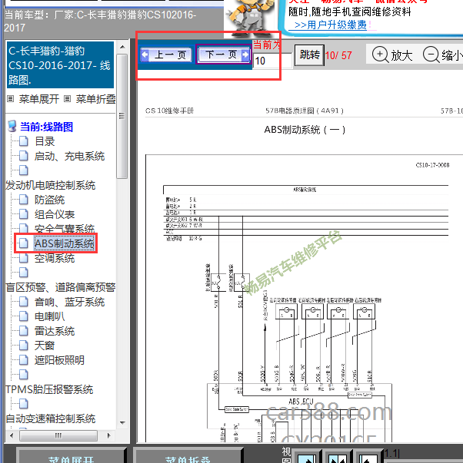
Task: Open the 天窗 tree item
Action: pos(45,346)
